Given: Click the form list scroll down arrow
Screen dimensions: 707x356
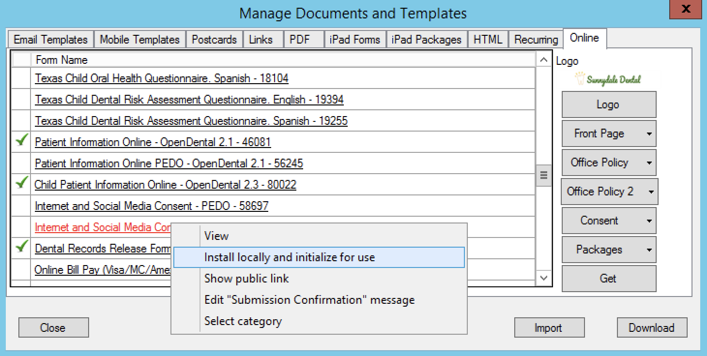Looking at the screenshot, I should (x=543, y=278).
